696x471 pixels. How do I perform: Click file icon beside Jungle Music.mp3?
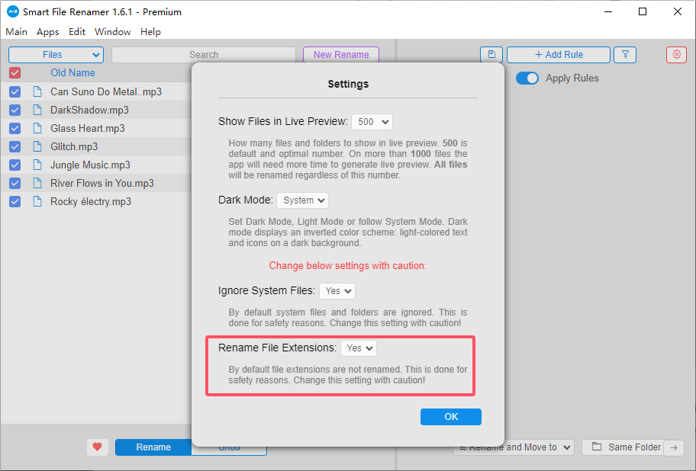pos(37,165)
